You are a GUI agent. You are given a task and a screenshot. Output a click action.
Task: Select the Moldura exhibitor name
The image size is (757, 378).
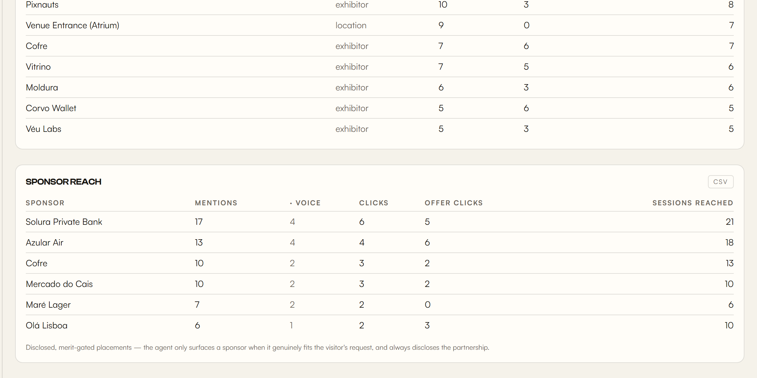42,88
